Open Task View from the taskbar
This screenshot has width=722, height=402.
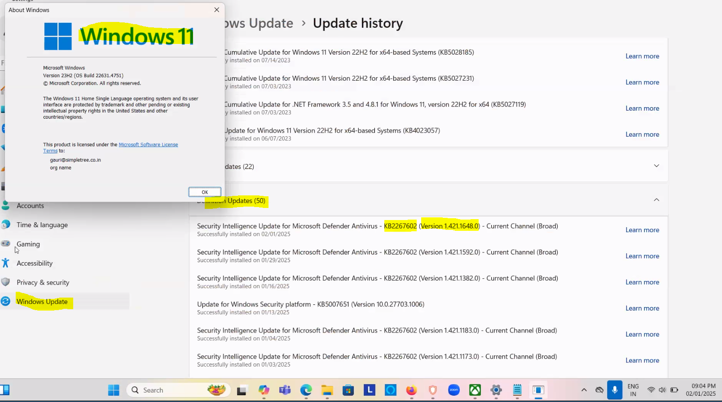click(242, 390)
